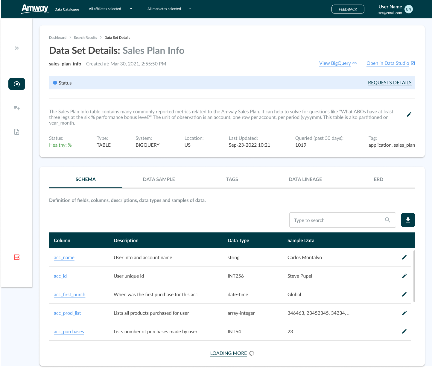Switch to the SCHEMA tab
This screenshot has height=368, width=432.
click(x=86, y=179)
